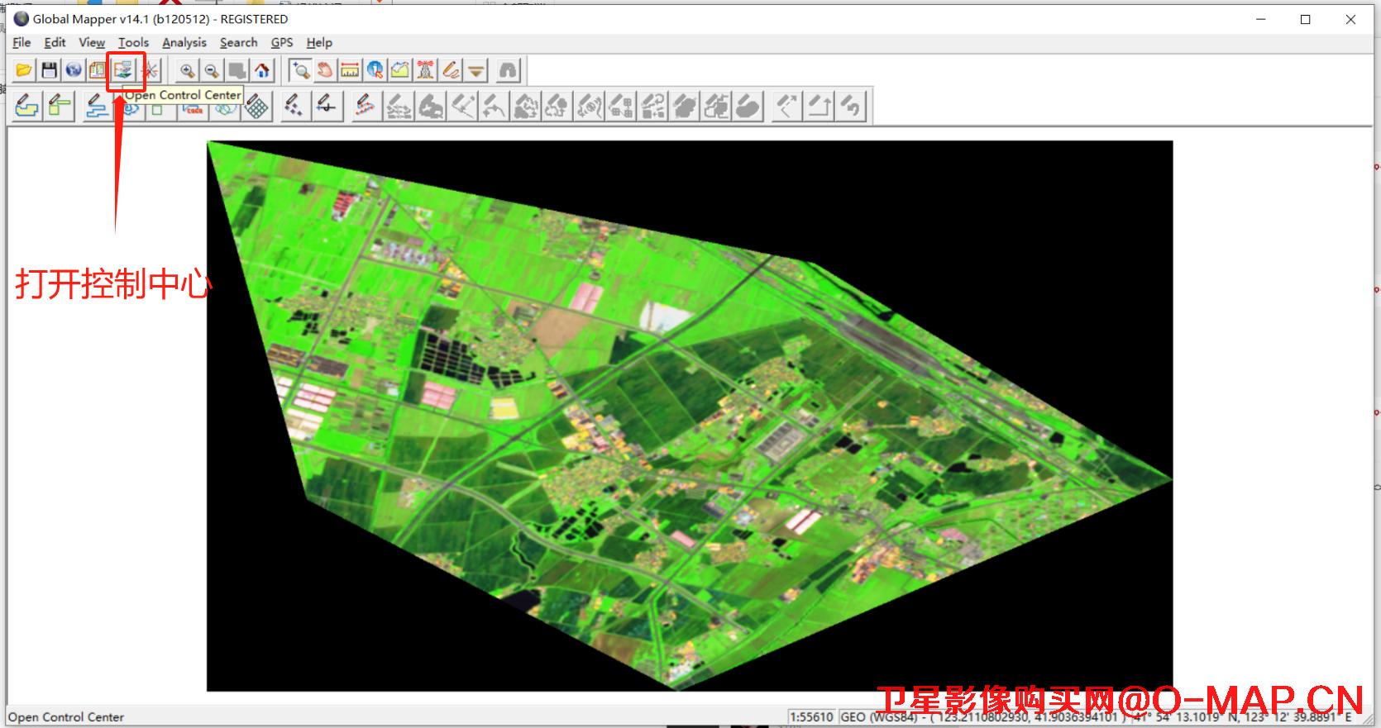Click the globe online data icon
Viewport: 1381px width, 728px height.
74,71
